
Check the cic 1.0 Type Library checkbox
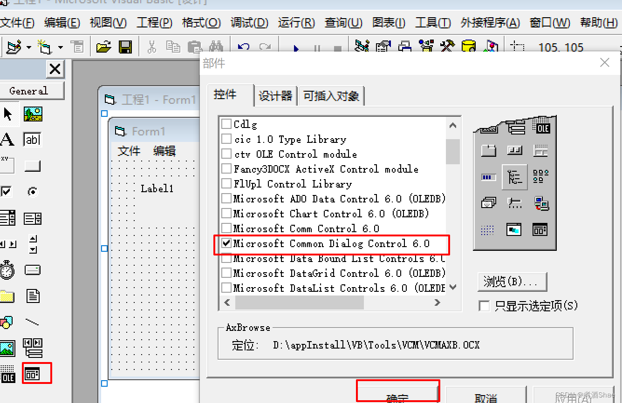(226, 139)
